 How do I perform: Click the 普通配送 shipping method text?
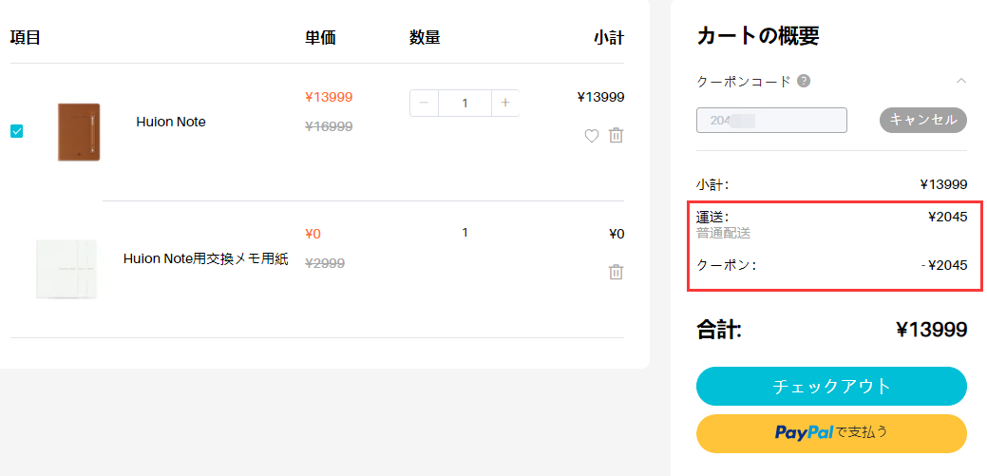724,234
